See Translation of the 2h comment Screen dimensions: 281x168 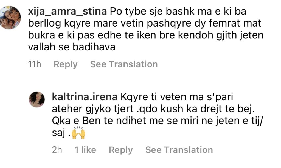coord(179,150)
